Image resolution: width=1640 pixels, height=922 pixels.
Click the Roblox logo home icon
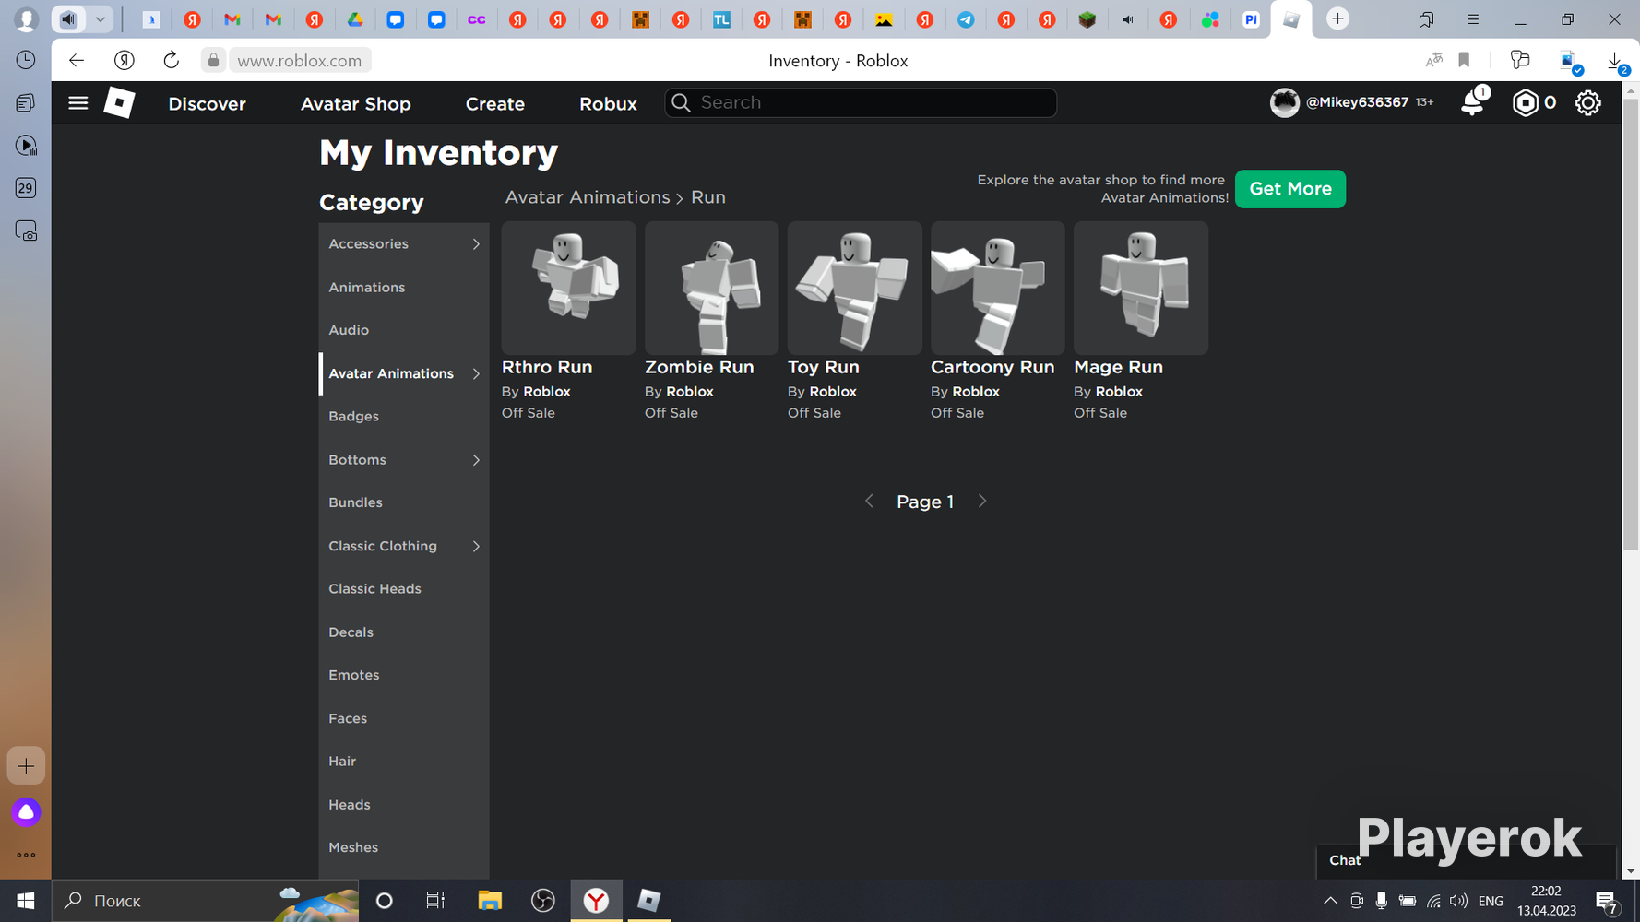(119, 103)
